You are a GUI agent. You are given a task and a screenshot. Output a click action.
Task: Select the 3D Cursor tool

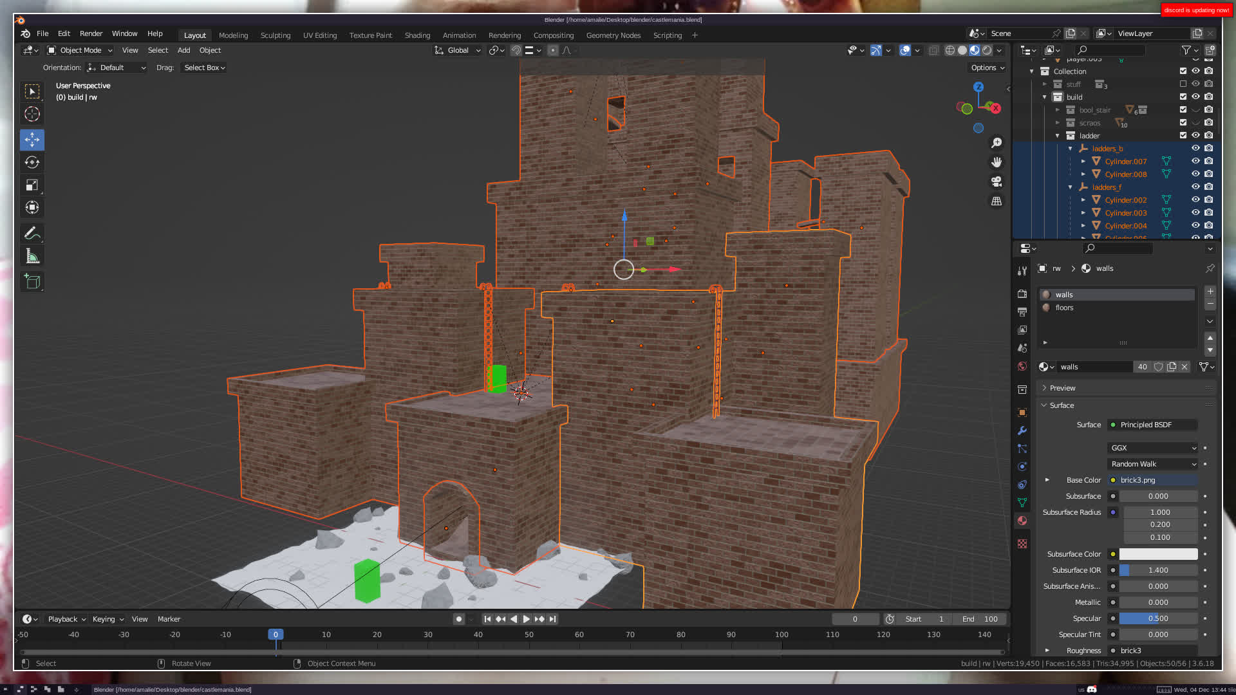[32, 115]
